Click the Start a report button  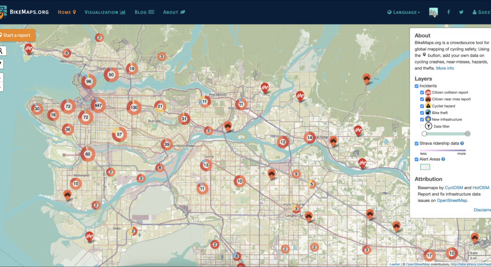pos(17,35)
